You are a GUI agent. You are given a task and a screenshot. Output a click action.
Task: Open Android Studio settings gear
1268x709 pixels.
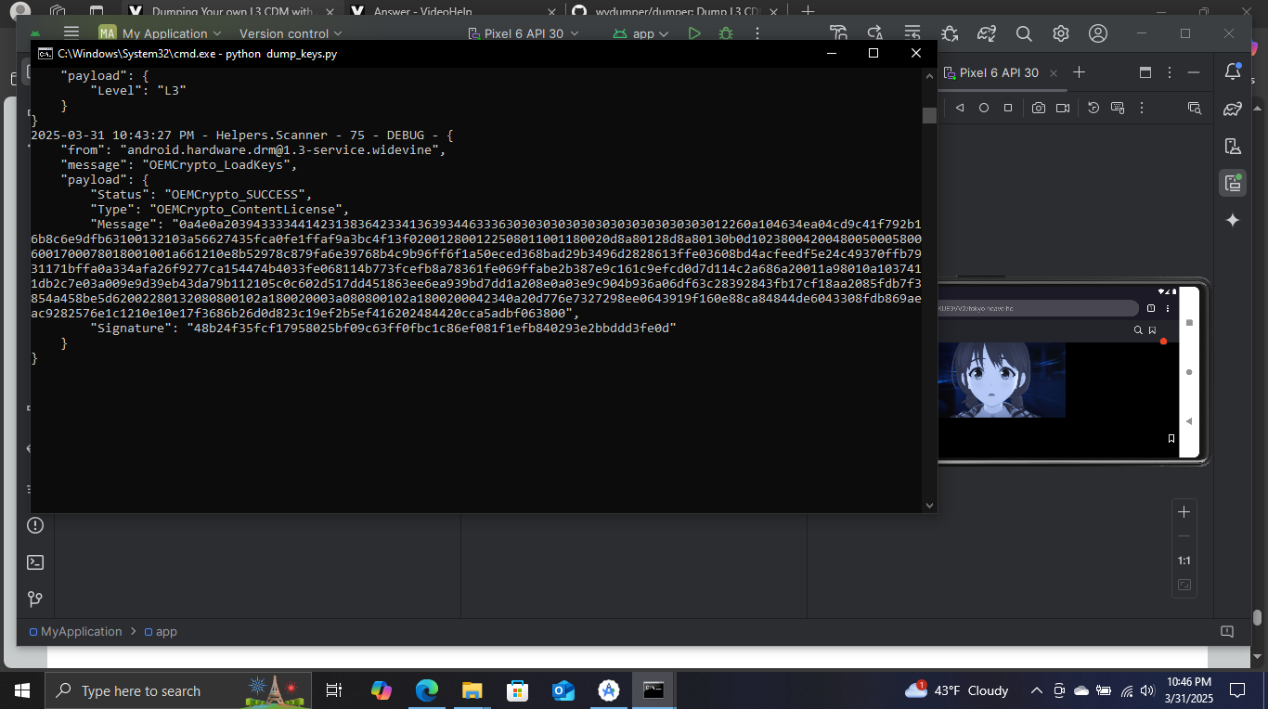tap(1061, 33)
